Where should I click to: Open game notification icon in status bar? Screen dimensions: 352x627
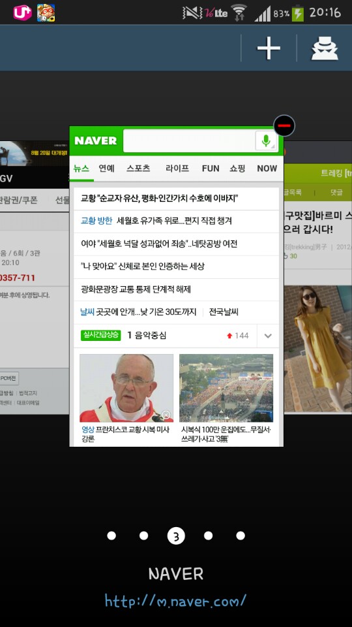coord(46,13)
